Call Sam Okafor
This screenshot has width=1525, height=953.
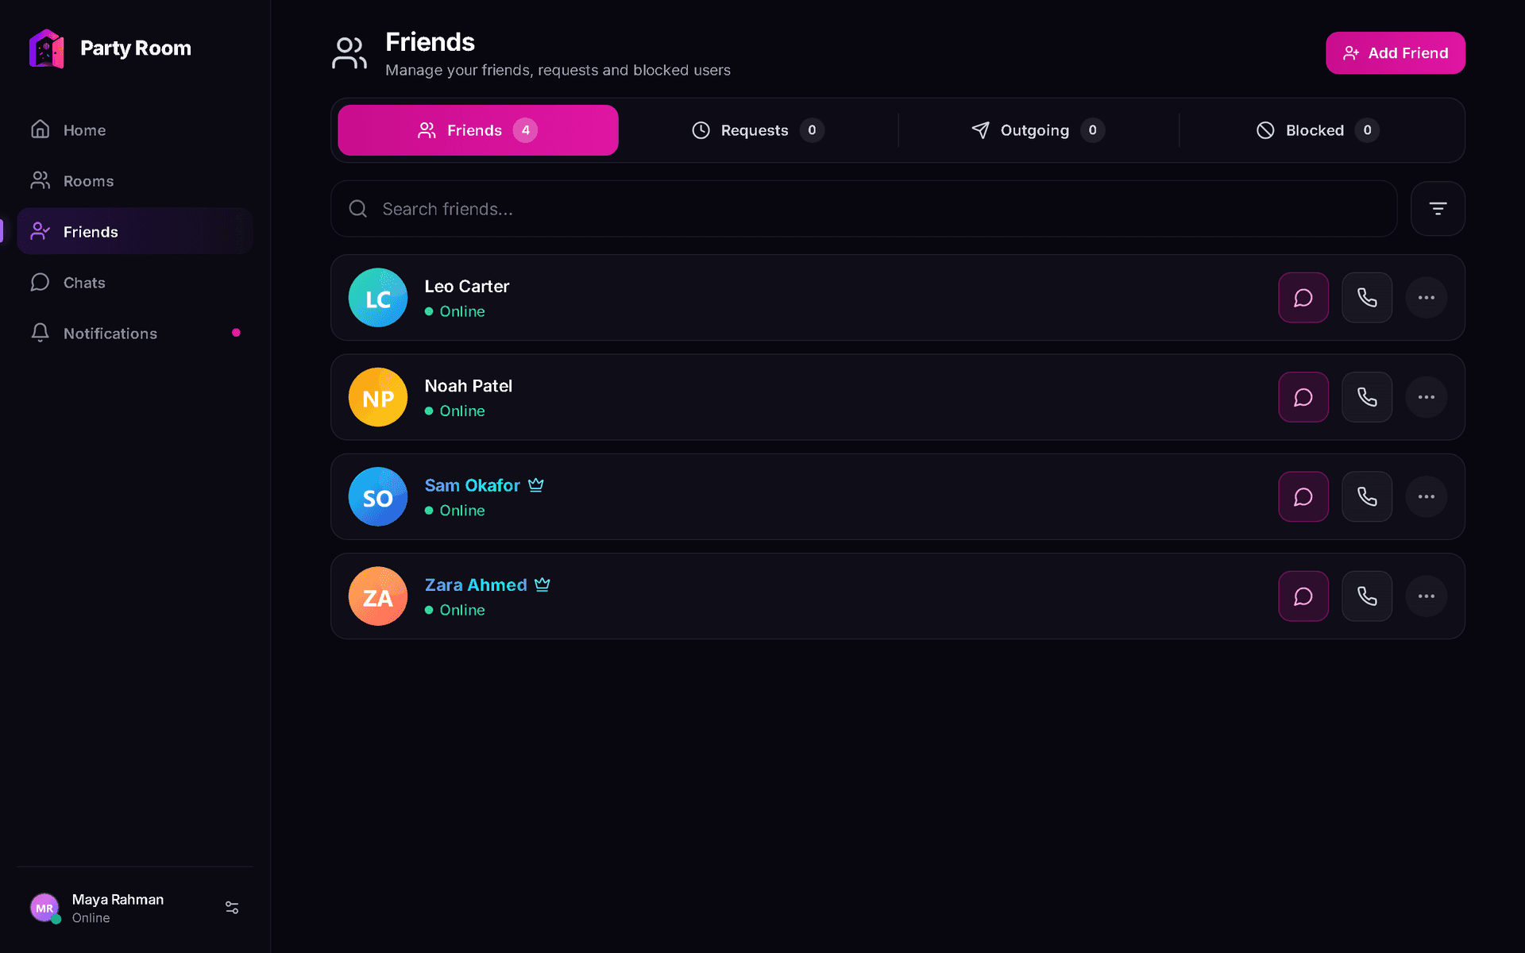[1366, 496]
